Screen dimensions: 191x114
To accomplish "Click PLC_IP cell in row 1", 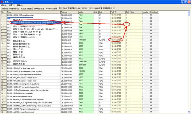I will click(x=118, y=15).
